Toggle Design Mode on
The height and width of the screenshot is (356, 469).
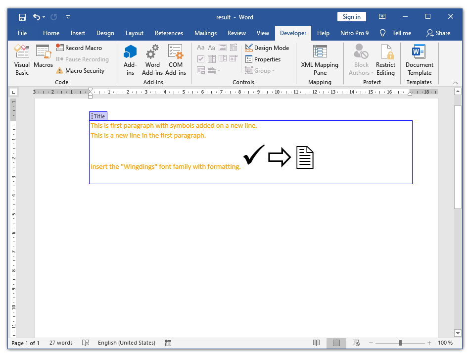click(x=267, y=48)
